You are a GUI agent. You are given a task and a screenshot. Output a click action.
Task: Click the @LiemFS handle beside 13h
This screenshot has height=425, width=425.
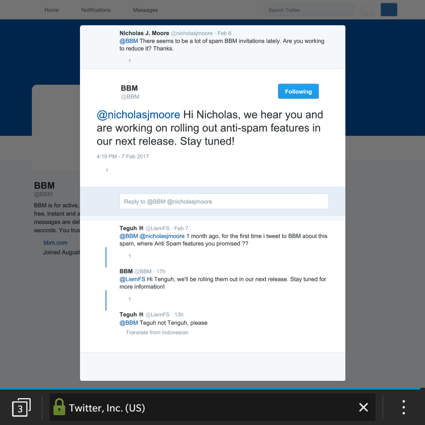[x=158, y=315]
